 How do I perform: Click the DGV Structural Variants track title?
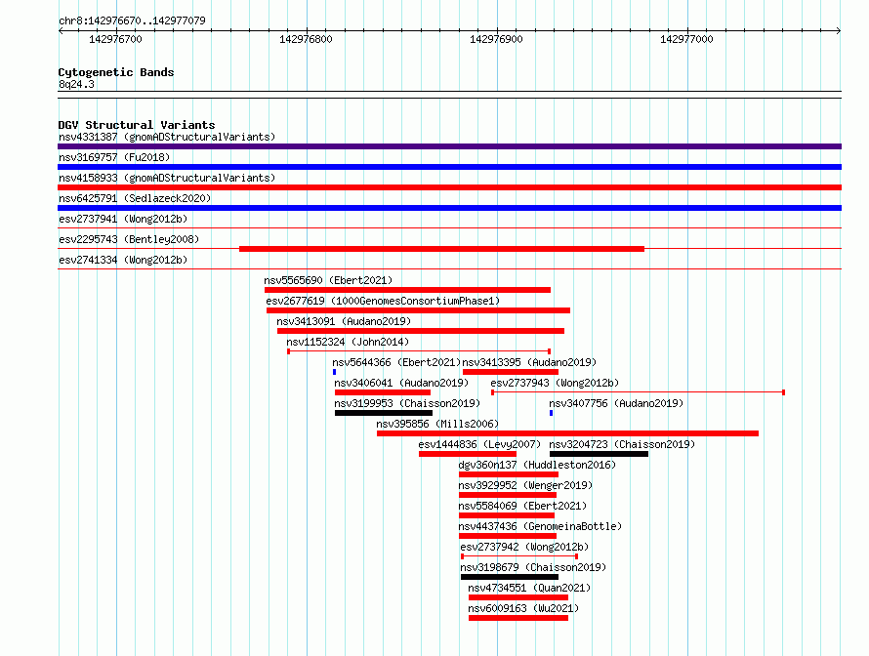coord(137,125)
